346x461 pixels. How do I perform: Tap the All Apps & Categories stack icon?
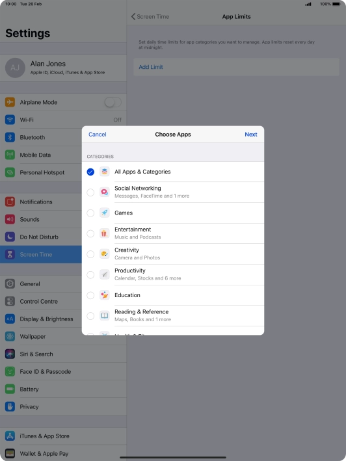click(104, 172)
